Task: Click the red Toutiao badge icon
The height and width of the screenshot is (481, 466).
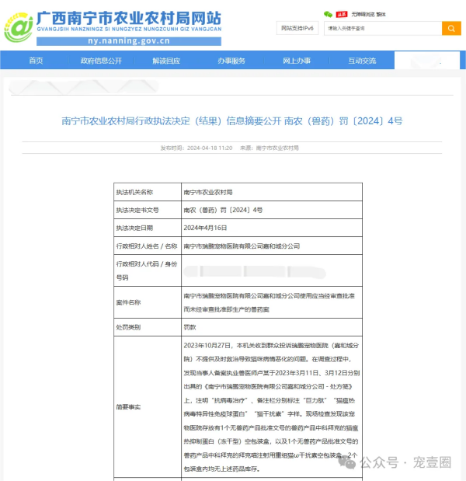Action: (x=342, y=14)
